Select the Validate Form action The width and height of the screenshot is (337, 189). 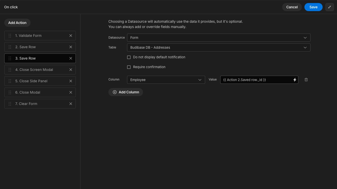[40, 36]
